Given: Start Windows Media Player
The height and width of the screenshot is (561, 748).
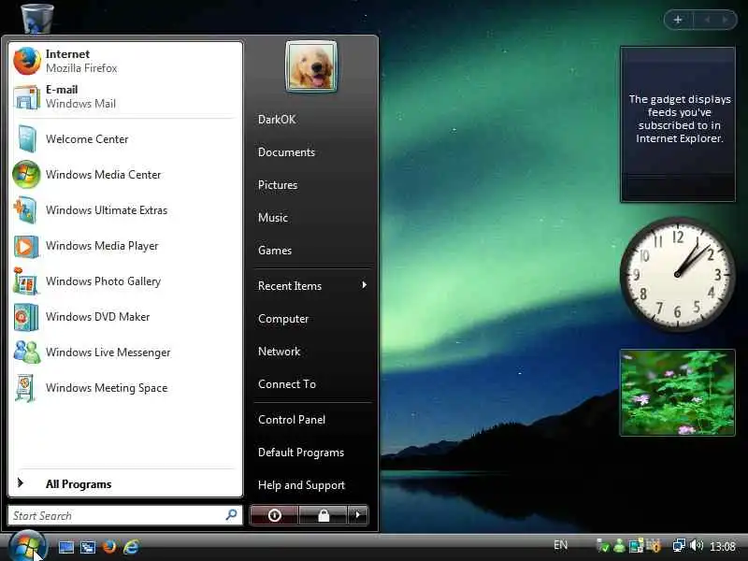Looking at the screenshot, I should 125,246.
